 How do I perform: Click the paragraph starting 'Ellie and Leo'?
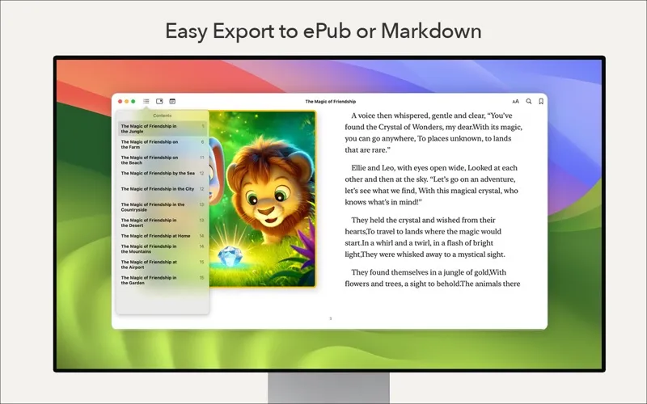pyautogui.click(x=431, y=185)
